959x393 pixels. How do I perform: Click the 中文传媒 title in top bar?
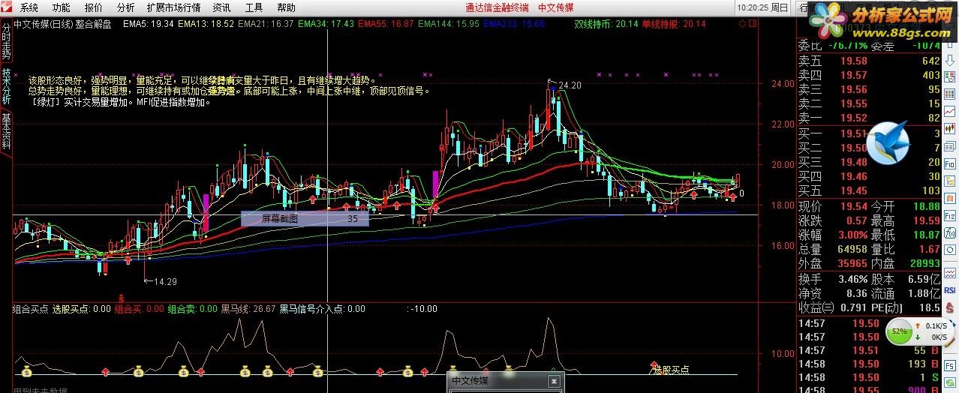click(x=556, y=7)
